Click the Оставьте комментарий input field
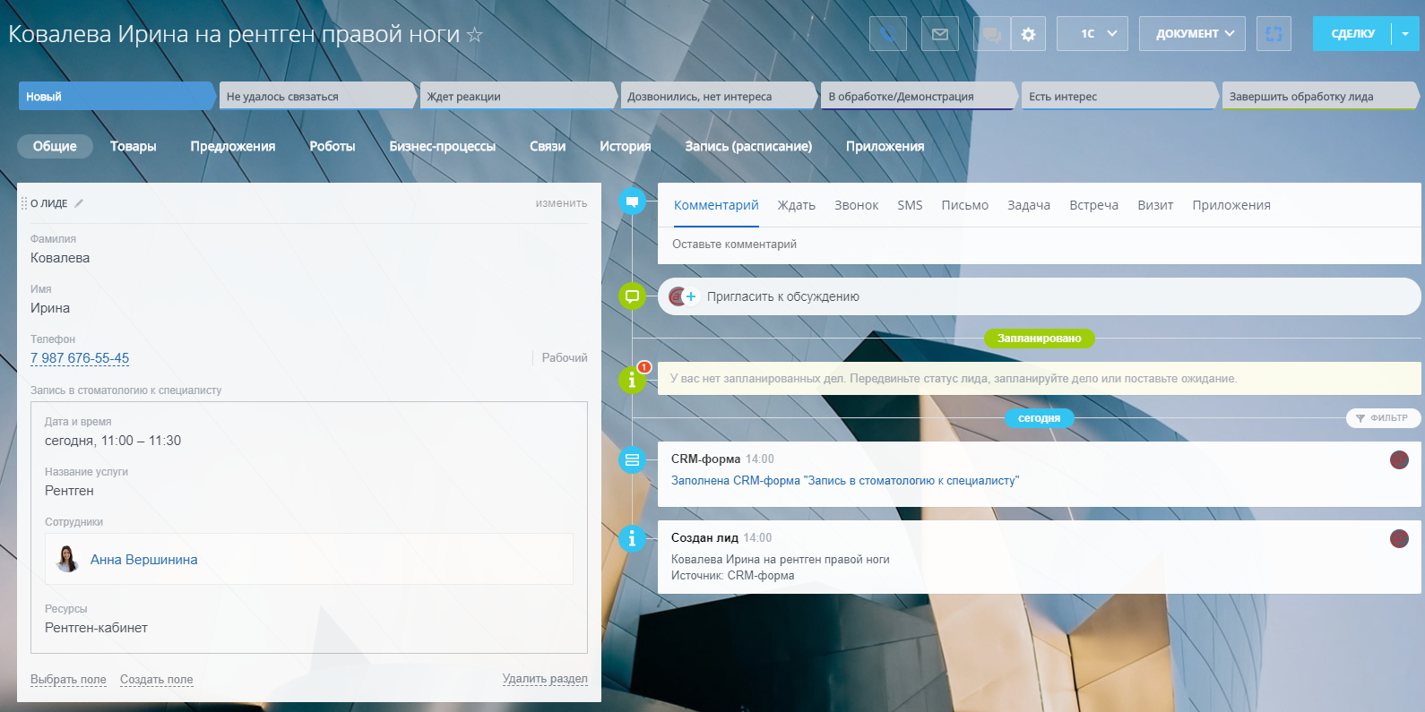Screen dimensions: 1425x712 (1040, 244)
